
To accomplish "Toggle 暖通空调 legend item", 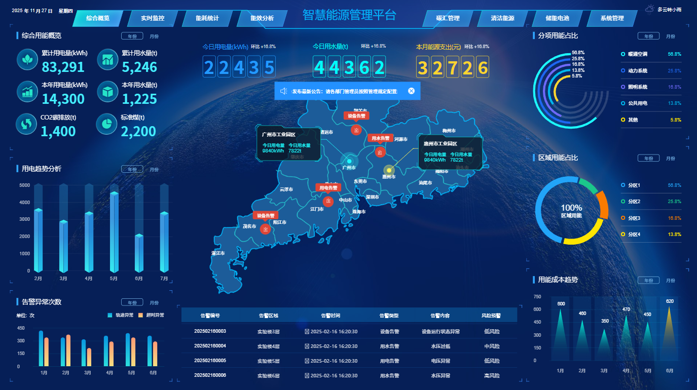I will [x=637, y=54].
